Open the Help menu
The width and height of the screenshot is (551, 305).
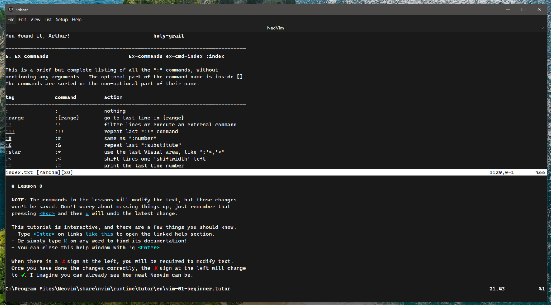click(77, 20)
